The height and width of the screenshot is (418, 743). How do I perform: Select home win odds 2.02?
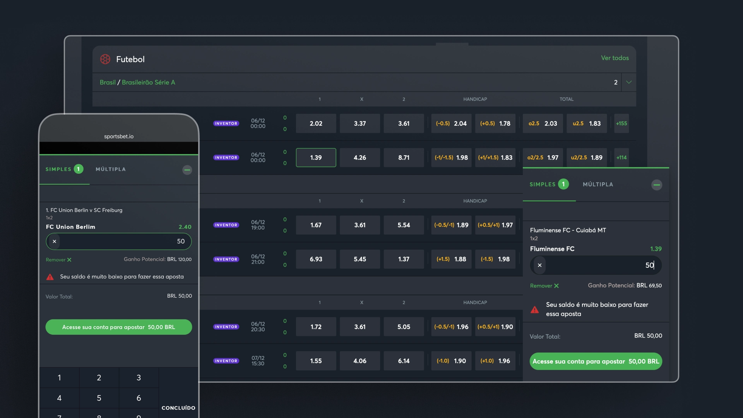[x=316, y=123]
